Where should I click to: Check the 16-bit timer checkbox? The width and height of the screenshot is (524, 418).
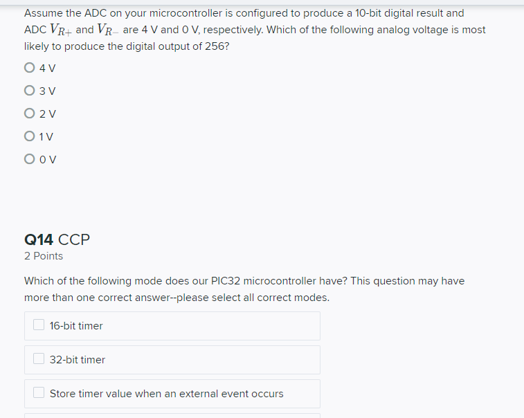pyautogui.click(x=39, y=325)
